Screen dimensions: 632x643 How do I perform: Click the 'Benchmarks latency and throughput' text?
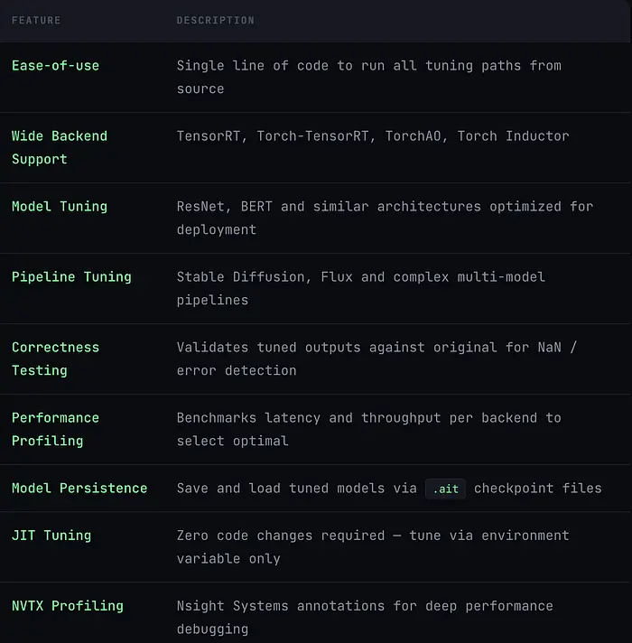[x=368, y=429]
